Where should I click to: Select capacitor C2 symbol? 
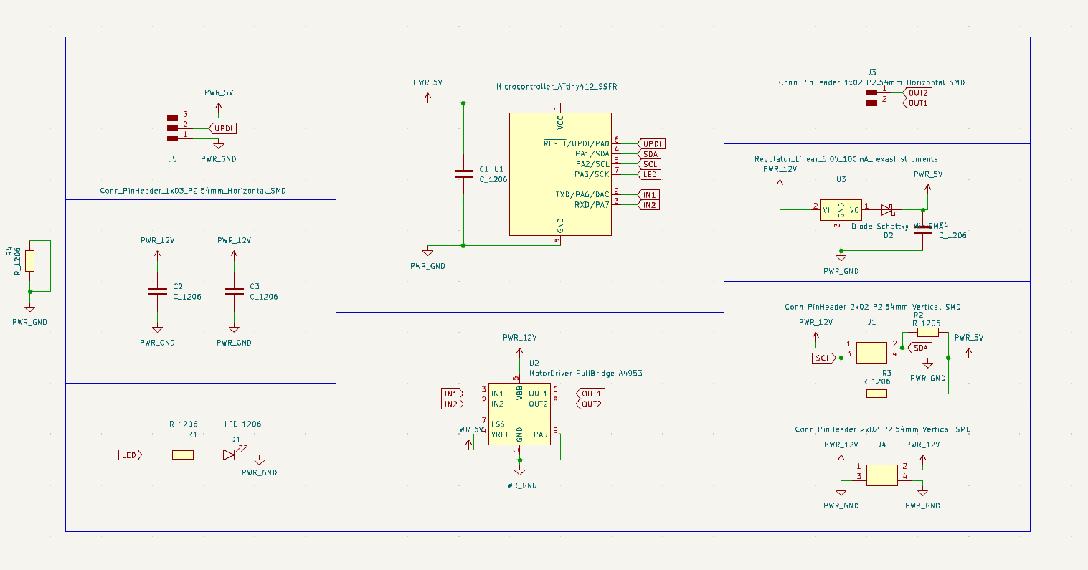(157, 291)
